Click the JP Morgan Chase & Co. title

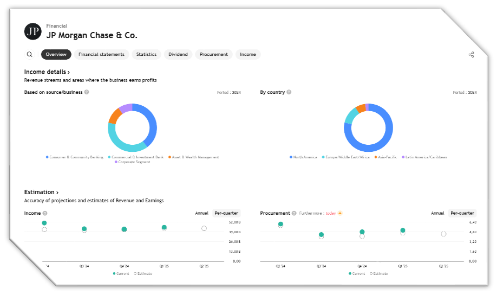(92, 35)
